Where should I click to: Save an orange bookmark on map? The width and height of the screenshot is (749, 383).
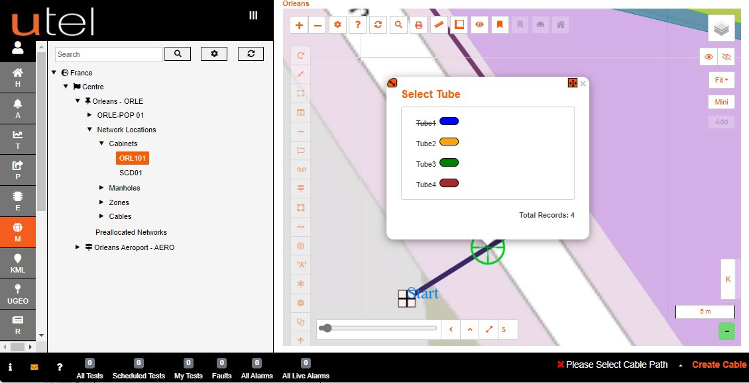(500, 24)
